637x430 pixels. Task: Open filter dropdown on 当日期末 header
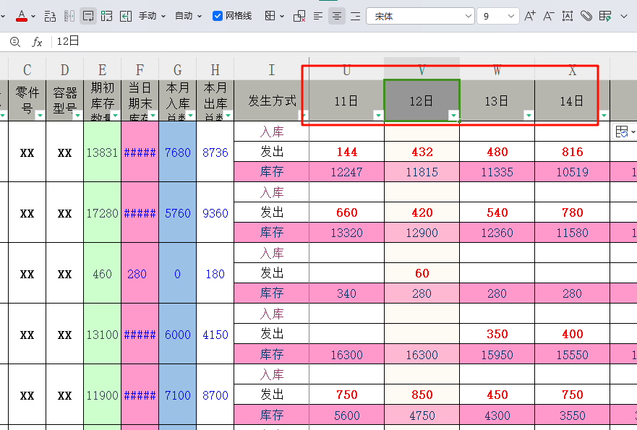153,116
